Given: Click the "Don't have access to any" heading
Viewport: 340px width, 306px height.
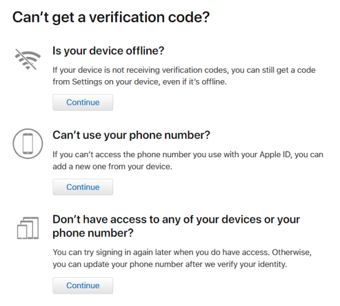Looking at the screenshot, I should pyautogui.click(x=176, y=226).
